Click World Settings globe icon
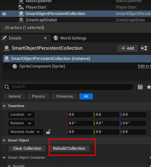 pyautogui.click(x=56, y=38)
